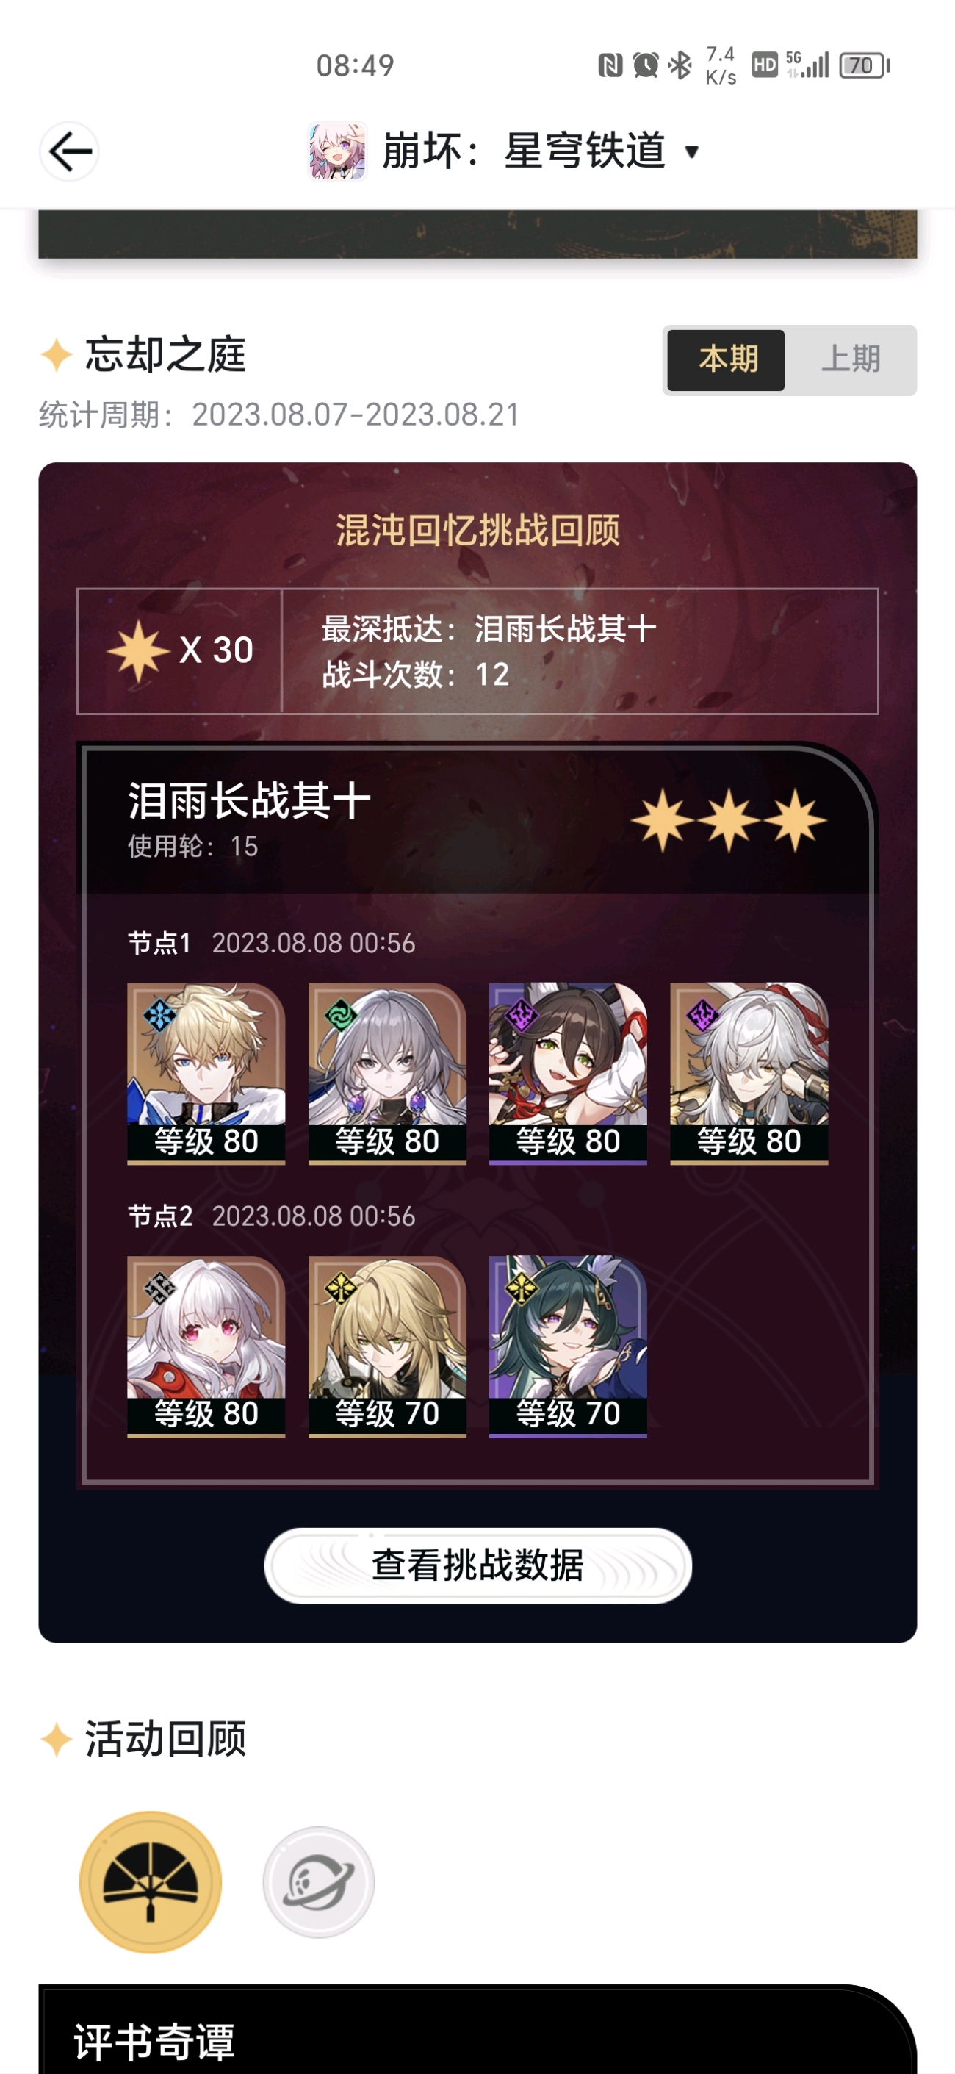Open the game selector dropdown arrow
Image resolution: width=955 pixels, height=2074 pixels.
691,151
